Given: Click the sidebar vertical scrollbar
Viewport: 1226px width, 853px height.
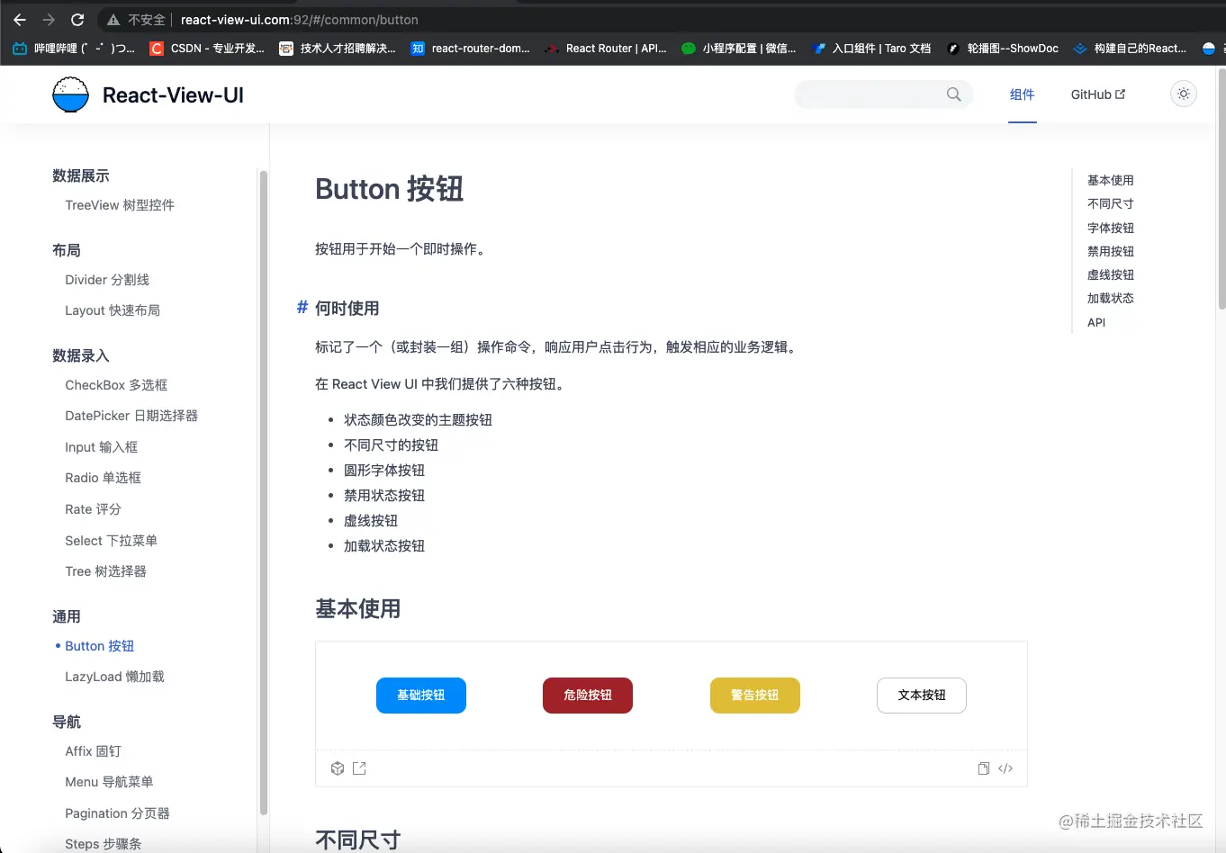Looking at the screenshot, I should click(x=264, y=493).
